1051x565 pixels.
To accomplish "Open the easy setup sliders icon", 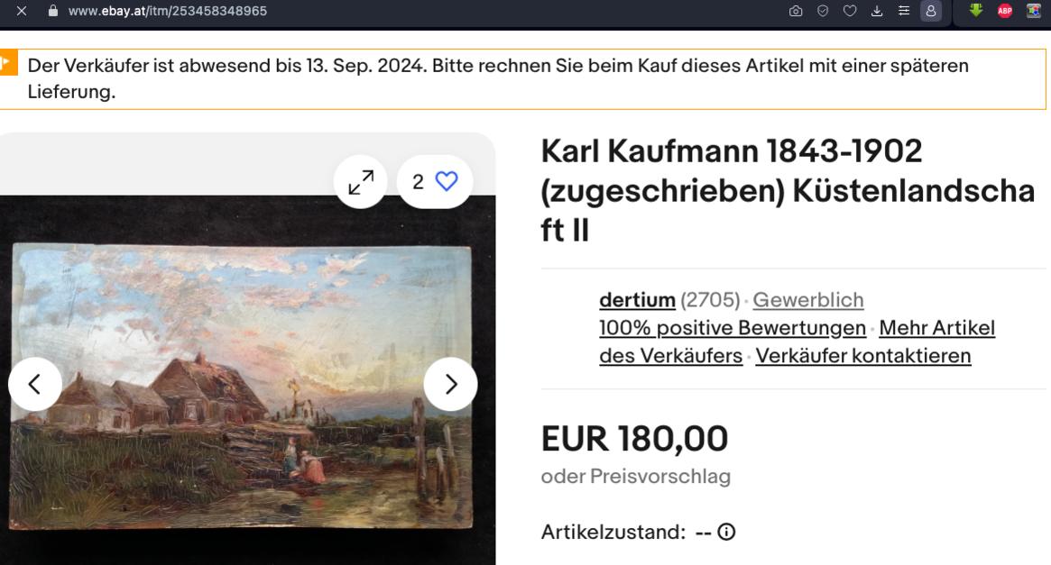I will tap(904, 11).
